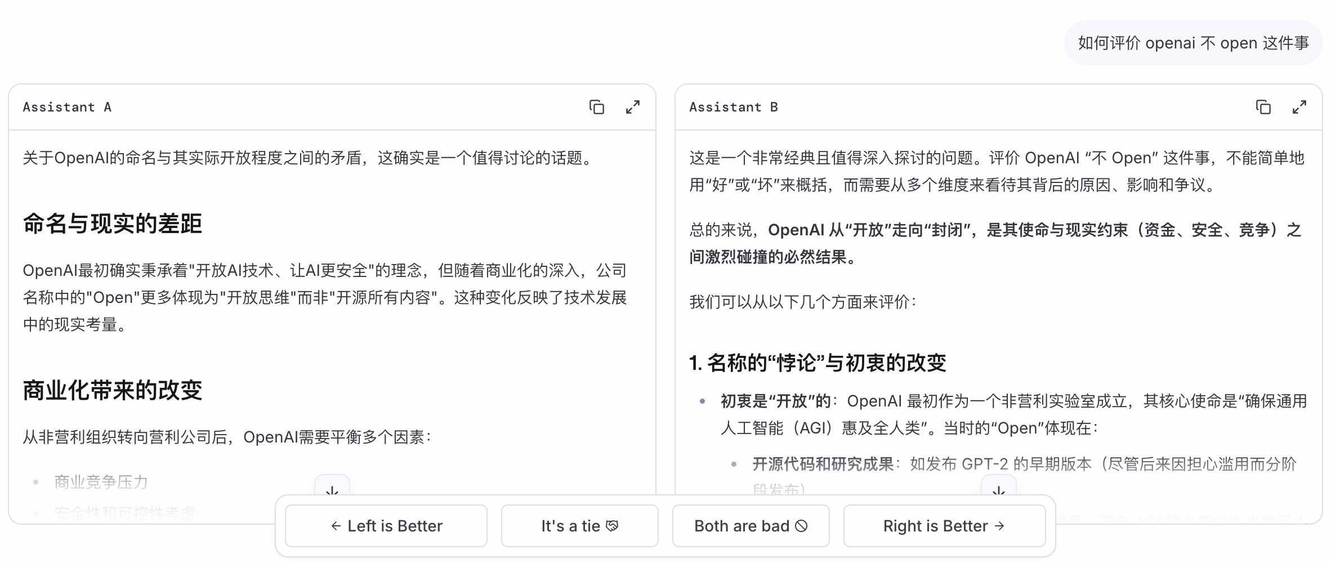Click the bullet item 商业竞争压力

pos(101,482)
